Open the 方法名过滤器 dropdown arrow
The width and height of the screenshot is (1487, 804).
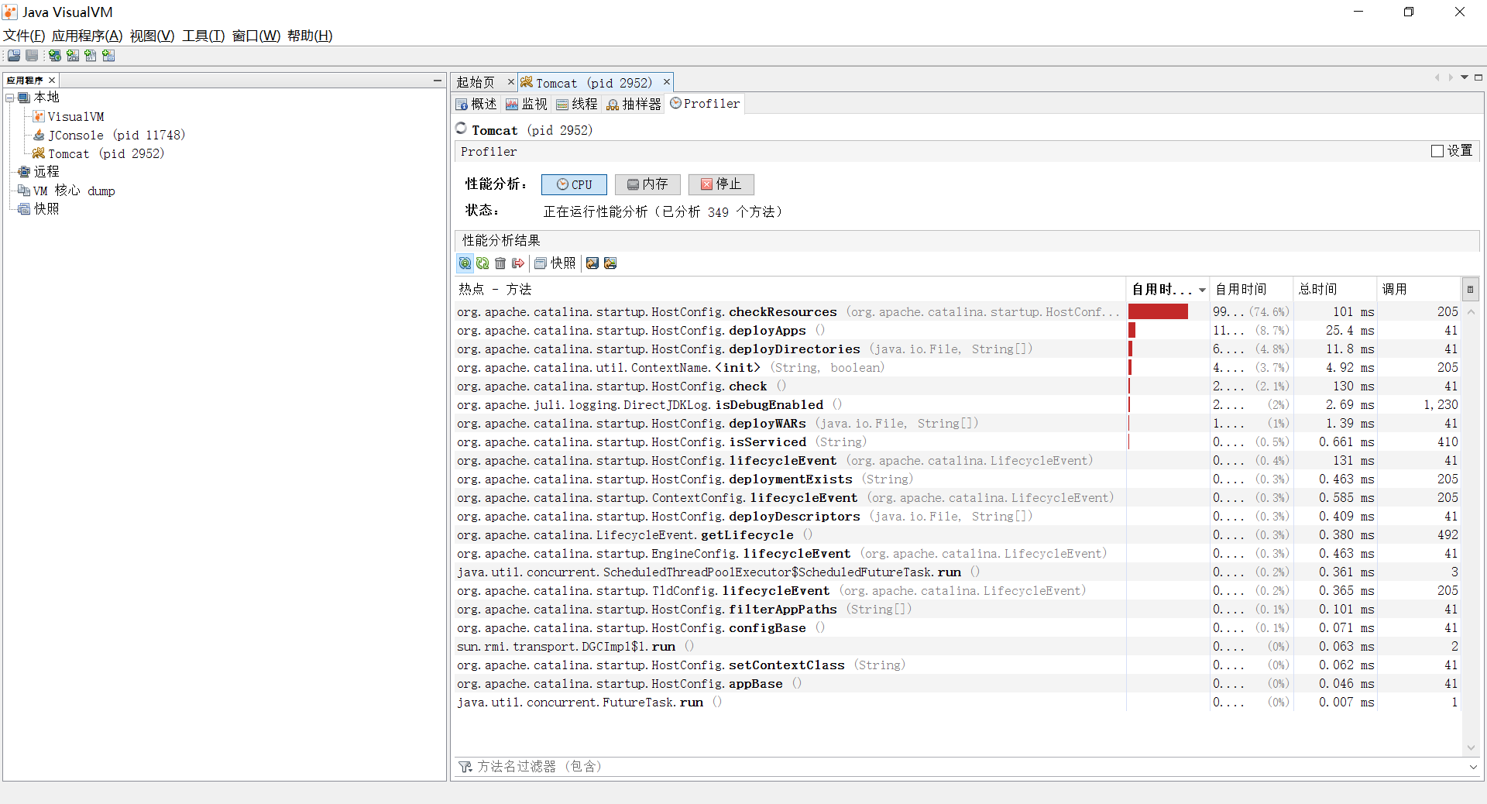coord(1472,767)
